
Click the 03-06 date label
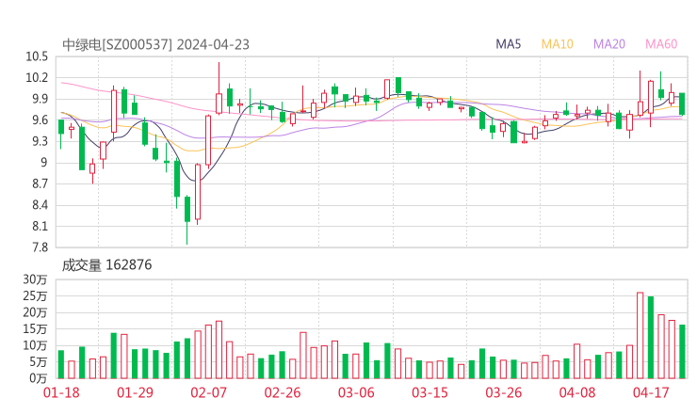[356, 392]
